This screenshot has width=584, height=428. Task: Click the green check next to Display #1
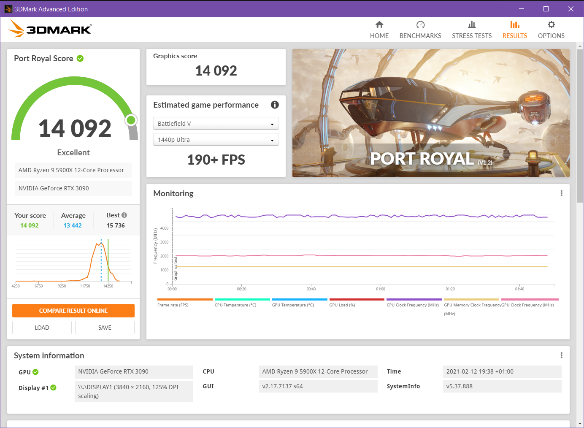53,387
